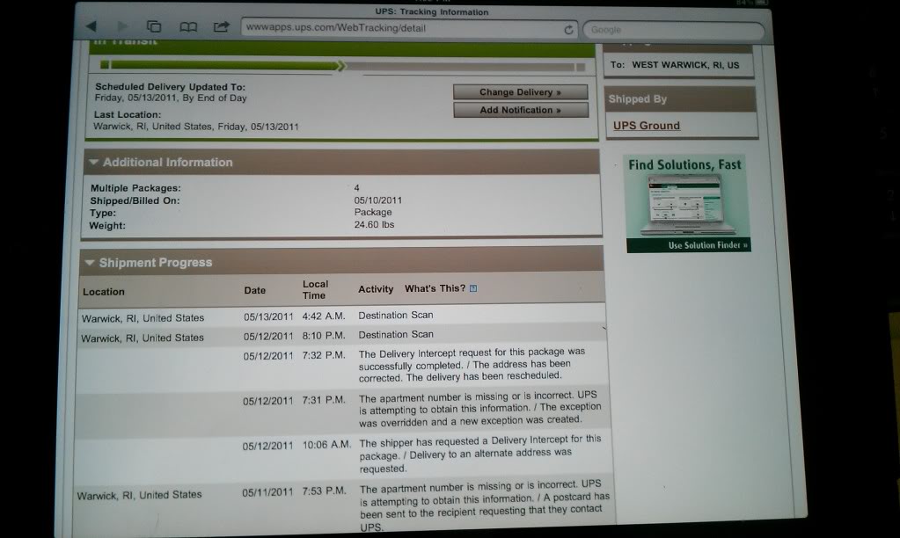This screenshot has width=900, height=538.
Task: Click the 10:06 A.M. time cell
Action: pyautogui.click(x=326, y=445)
